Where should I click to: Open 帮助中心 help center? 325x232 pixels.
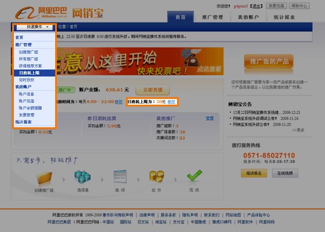(x=299, y=6)
